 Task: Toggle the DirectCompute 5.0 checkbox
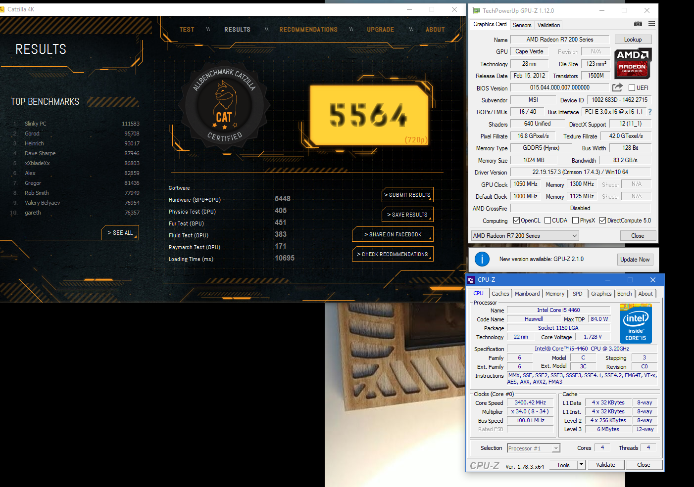[602, 221]
